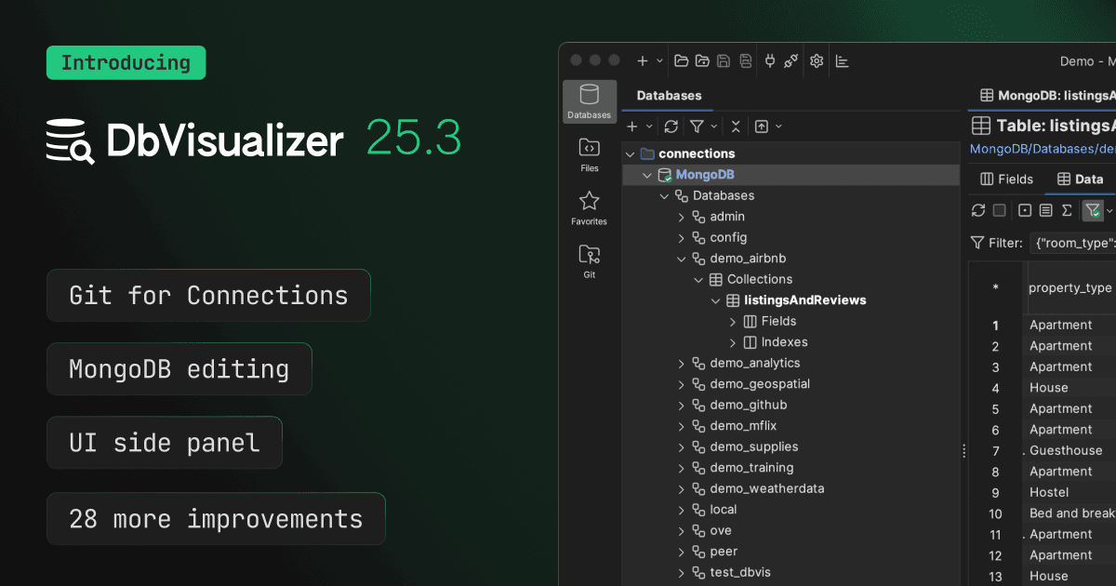
Task: Open the tree filter dropdown arrow
Action: click(x=714, y=127)
